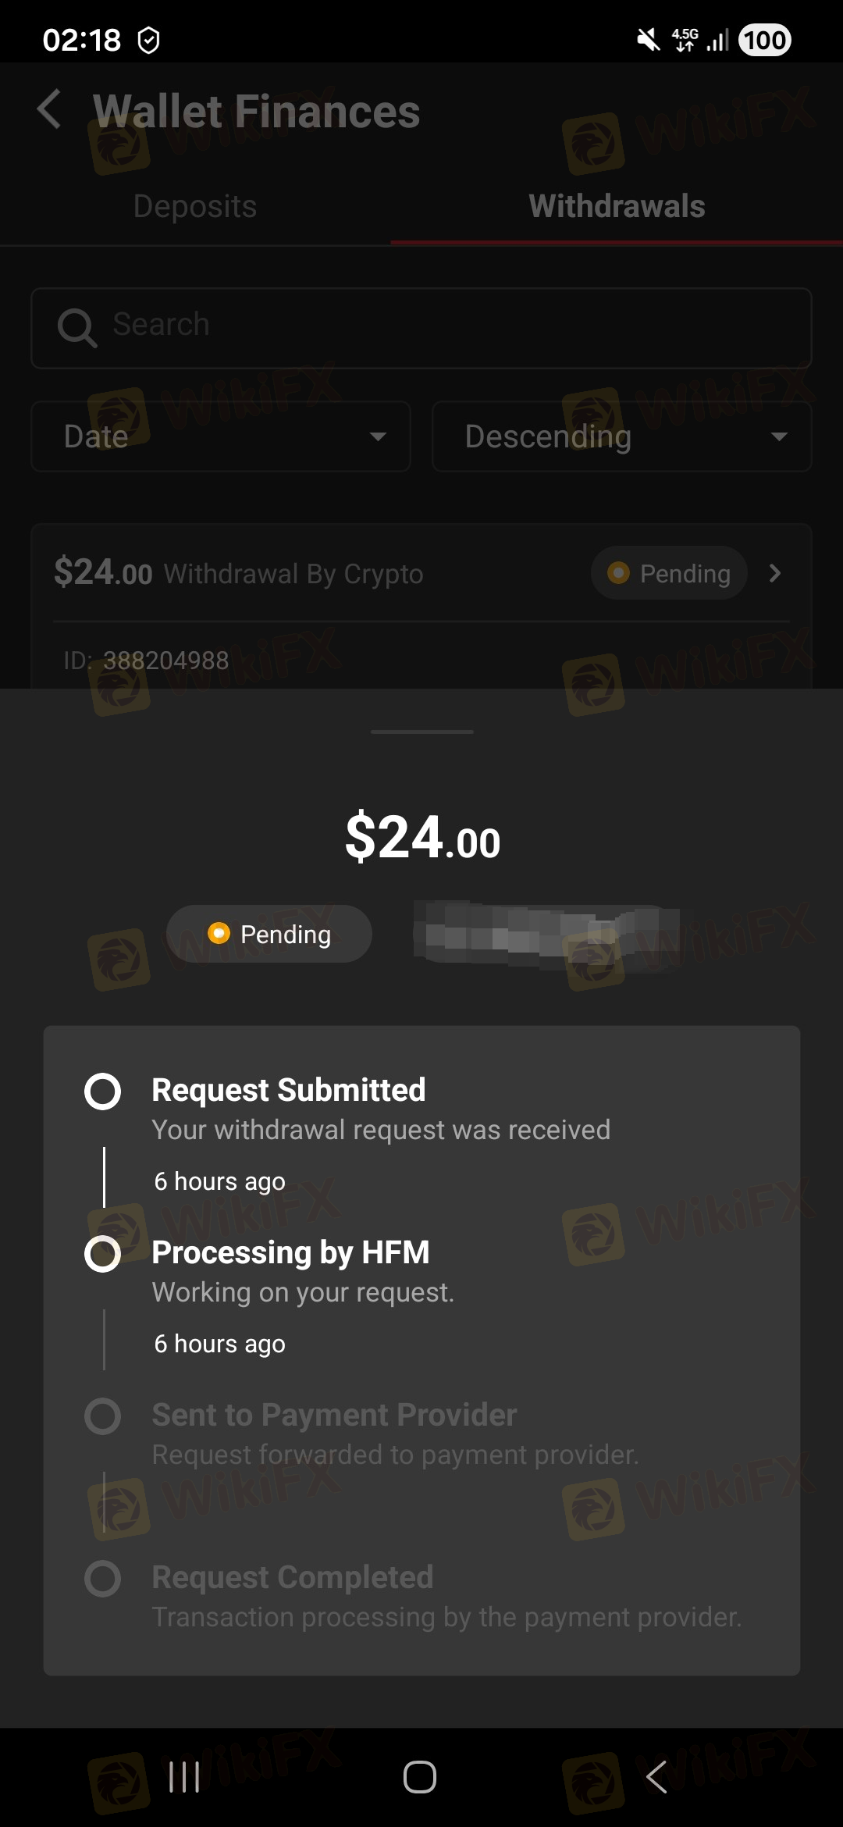Tap the battery indicator showing 100
This screenshot has width=843, height=1827.
click(764, 40)
